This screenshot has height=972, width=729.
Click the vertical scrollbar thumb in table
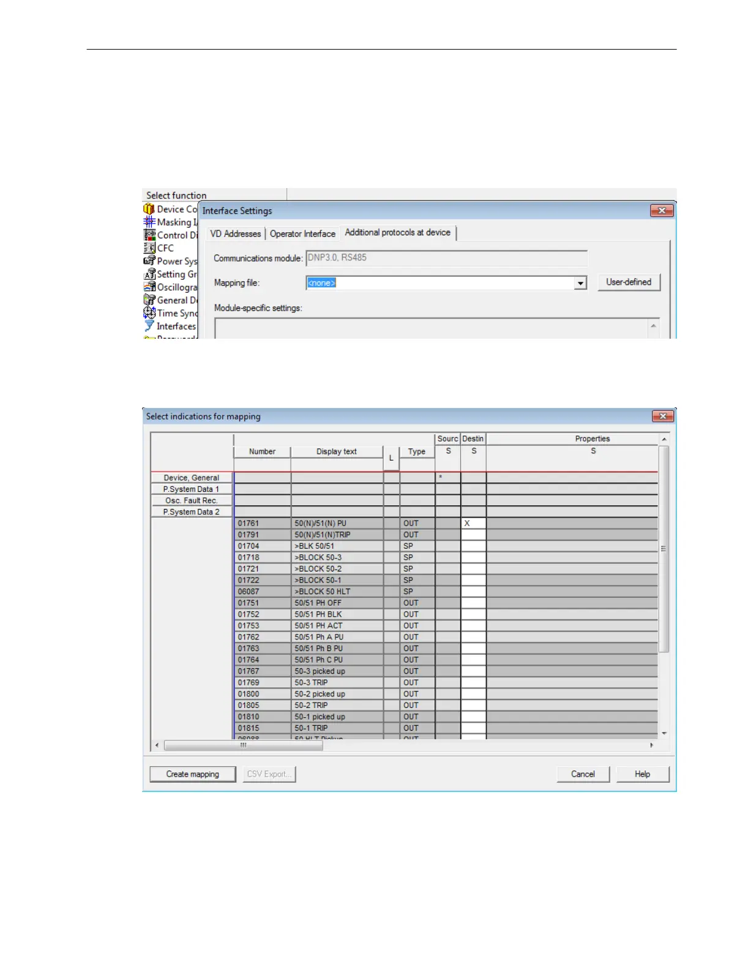664,549
